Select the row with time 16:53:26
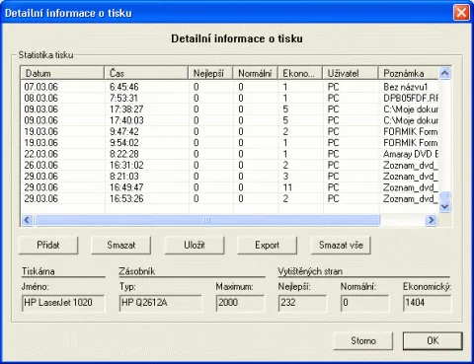Image resolution: width=474 pixels, height=364 pixels. click(x=230, y=198)
